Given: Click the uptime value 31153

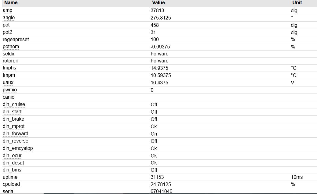Looking at the screenshot, I should point(157,177).
